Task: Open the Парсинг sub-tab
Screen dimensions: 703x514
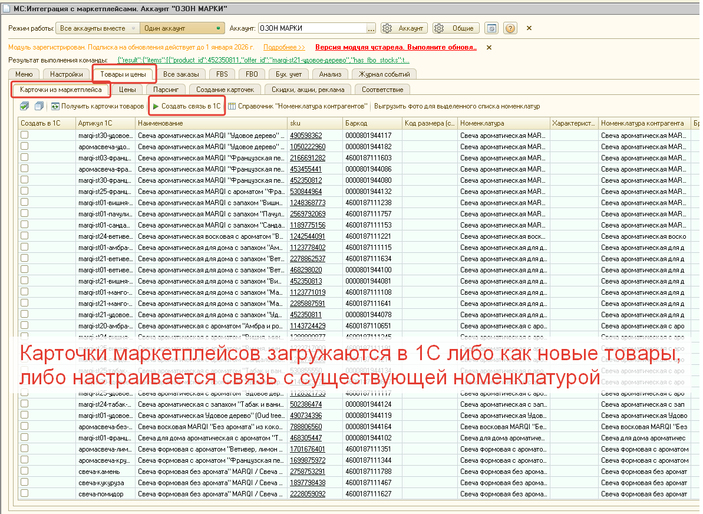Action: click(167, 90)
